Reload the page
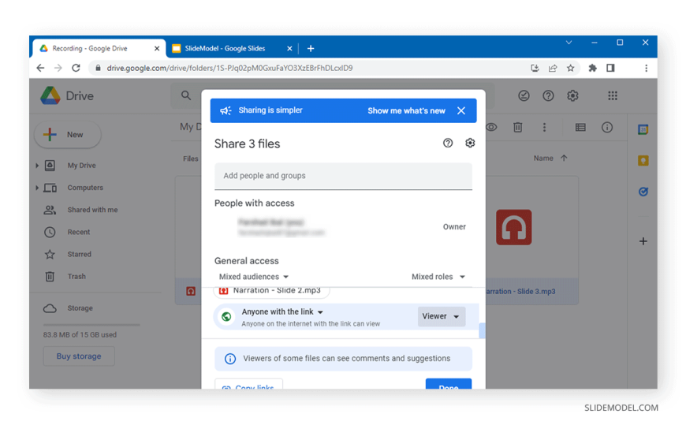The image size is (686, 425). [x=76, y=68]
